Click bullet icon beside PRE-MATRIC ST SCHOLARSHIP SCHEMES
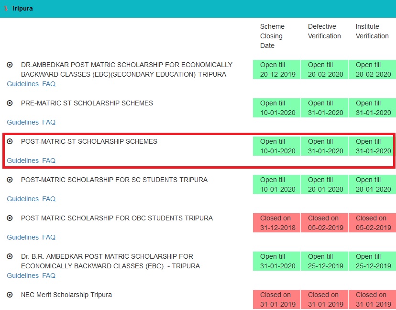This screenshot has height=310, width=396. 10,103
